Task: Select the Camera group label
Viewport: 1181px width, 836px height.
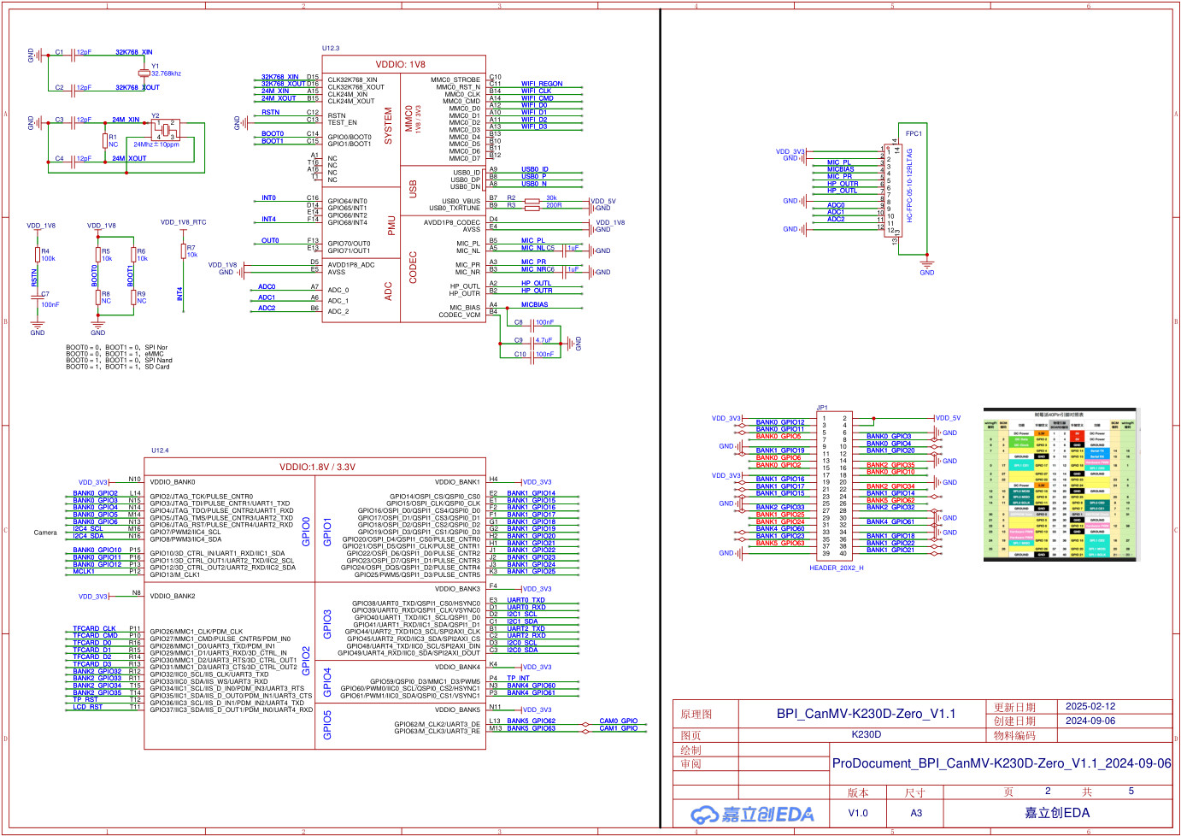Action: click(45, 533)
